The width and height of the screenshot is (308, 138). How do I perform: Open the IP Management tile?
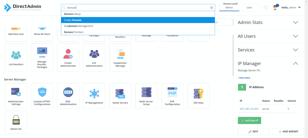[94, 96]
